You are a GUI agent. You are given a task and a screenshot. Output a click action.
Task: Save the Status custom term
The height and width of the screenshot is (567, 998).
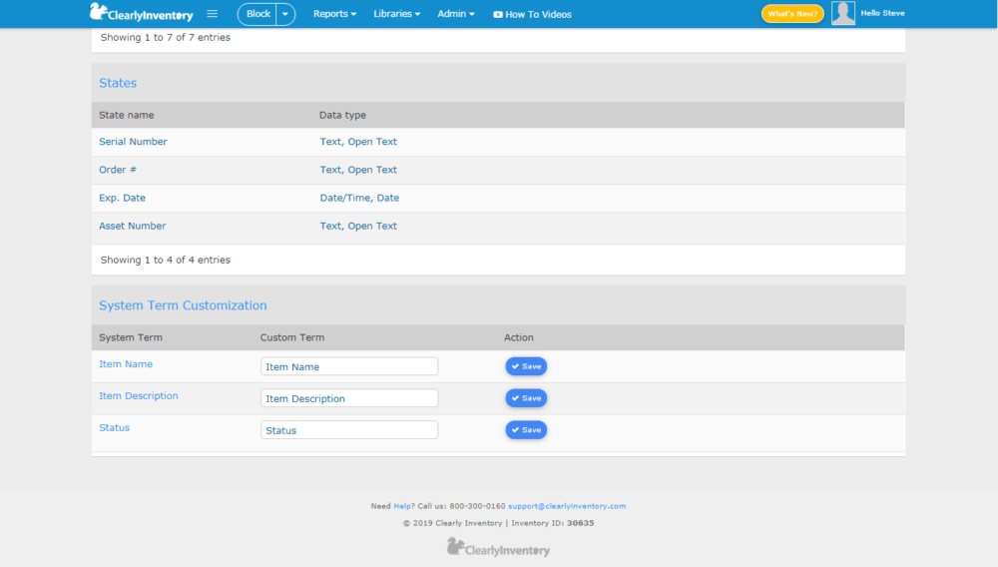click(x=526, y=430)
